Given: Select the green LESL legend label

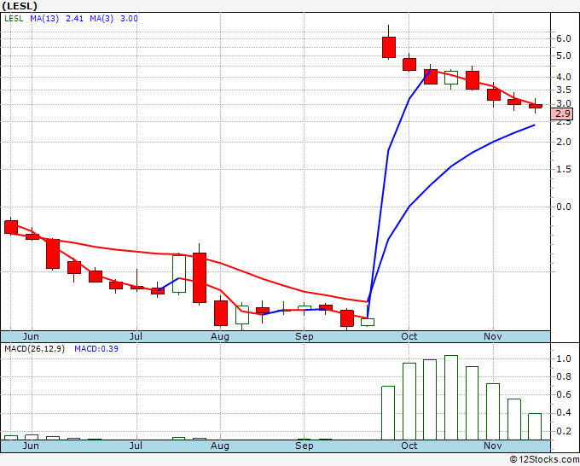Looking at the screenshot, I should [14, 19].
